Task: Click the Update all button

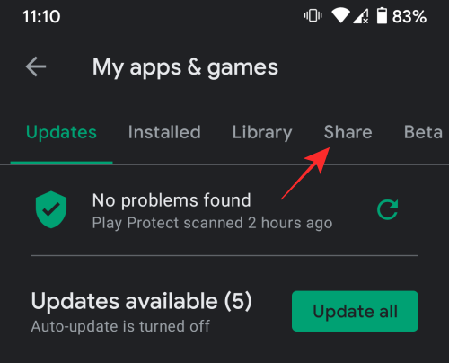Action: tap(355, 311)
